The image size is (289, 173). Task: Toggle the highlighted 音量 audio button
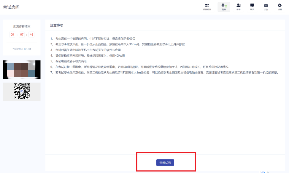coord(224,7)
